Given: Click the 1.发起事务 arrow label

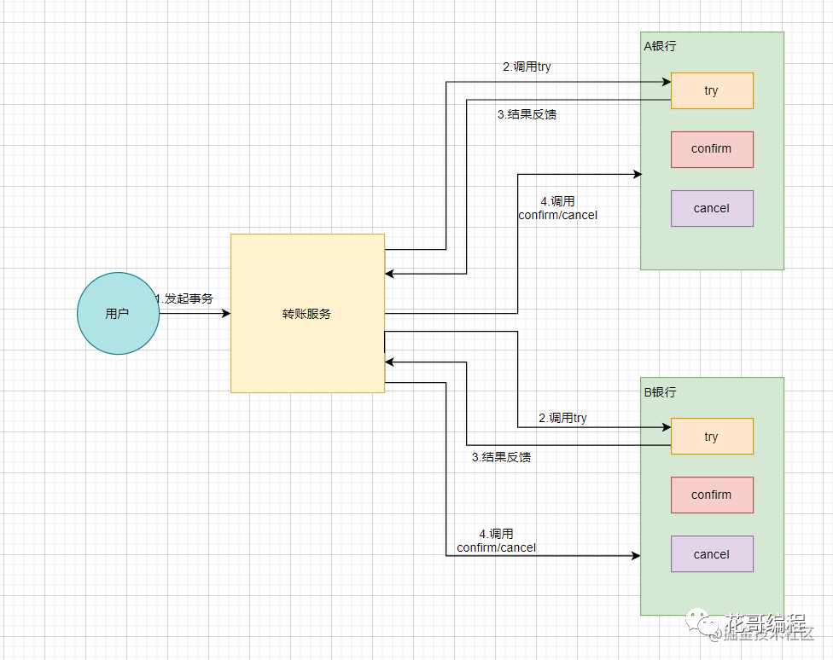Looking at the screenshot, I should tap(184, 298).
